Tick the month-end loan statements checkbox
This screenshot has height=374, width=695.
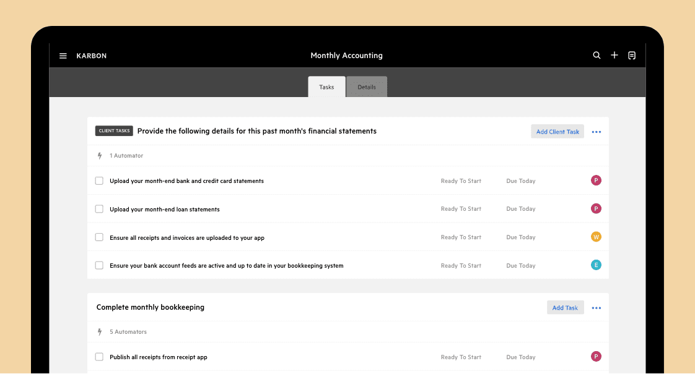pos(99,209)
